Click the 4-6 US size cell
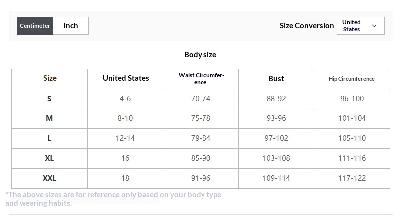406x220 pixels. 125,99
